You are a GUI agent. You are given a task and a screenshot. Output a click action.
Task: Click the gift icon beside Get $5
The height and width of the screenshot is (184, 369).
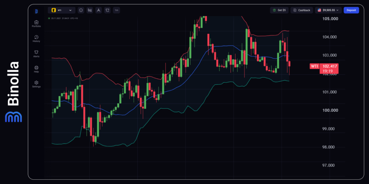tap(274, 10)
